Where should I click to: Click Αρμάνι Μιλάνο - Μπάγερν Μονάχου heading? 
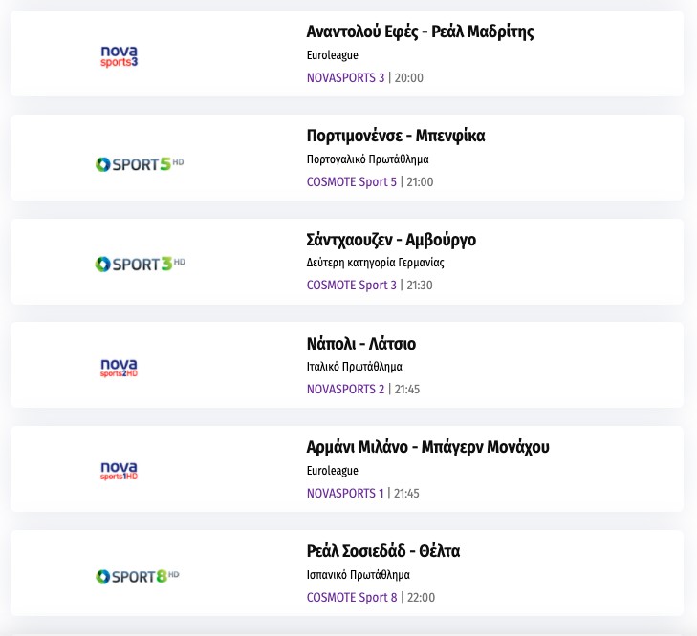pos(427,447)
